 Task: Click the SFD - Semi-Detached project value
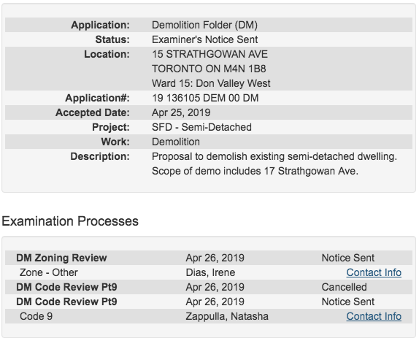pos(201,127)
